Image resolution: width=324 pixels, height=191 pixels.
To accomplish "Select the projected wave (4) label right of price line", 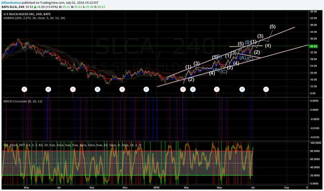I will point(268,45).
